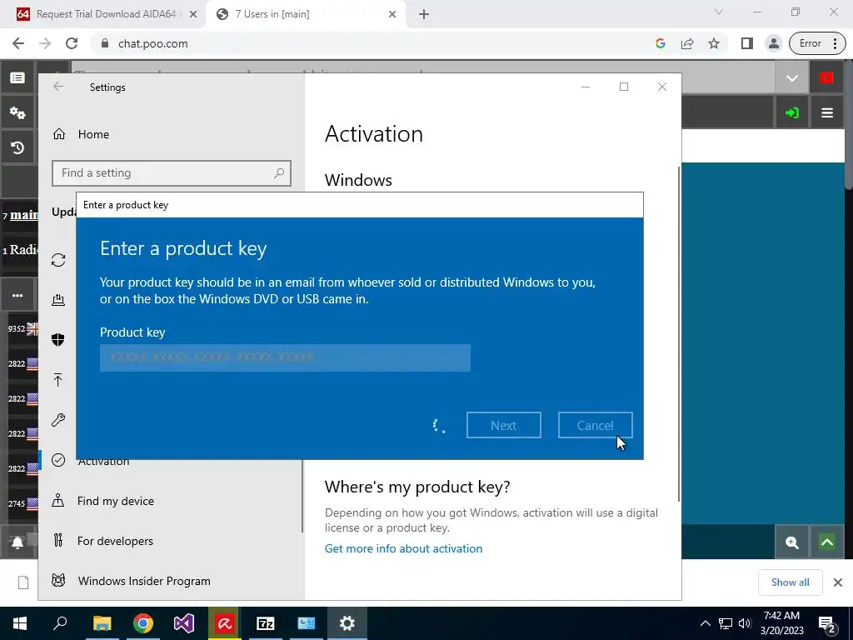Screen dimensions: 853x640
Task: Show hidden system tray icons
Action: [705, 623]
